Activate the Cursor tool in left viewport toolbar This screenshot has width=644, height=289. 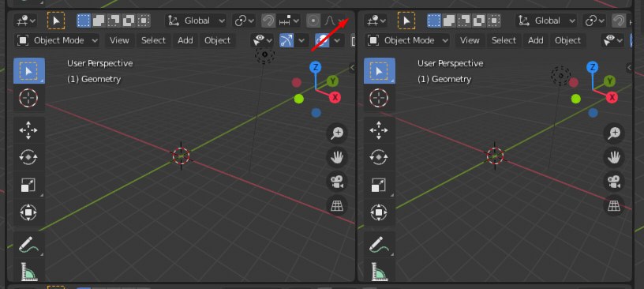pyautogui.click(x=29, y=98)
